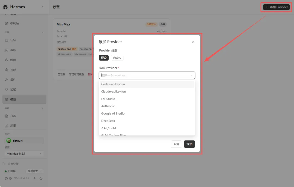Click the 选择一个 provider combo box
This screenshot has width=294, height=187.
(147, 75)
